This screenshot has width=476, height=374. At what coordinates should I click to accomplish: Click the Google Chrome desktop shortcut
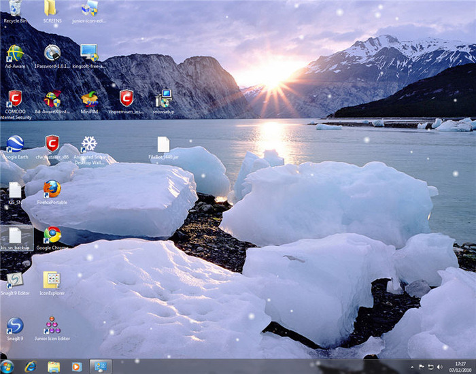point(52,235)
